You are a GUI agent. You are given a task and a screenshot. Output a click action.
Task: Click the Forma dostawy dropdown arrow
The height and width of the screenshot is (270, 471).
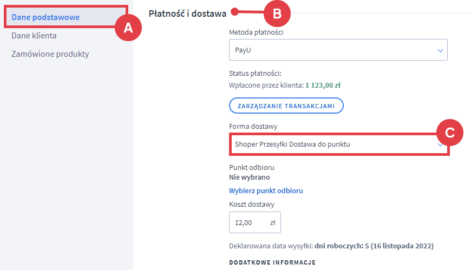[x=441, y=145]
